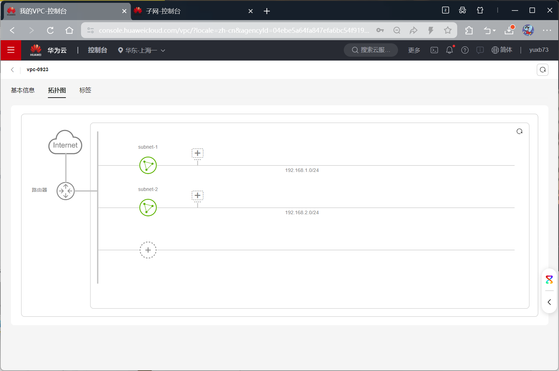This screenshot has height=371, width=559.
Task: Open the 更多 menu in header
Action: pyautogui.click(x=414, y=50)
